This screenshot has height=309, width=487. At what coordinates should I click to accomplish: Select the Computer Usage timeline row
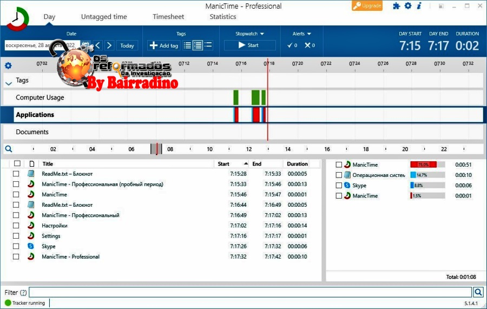[243, 97]
